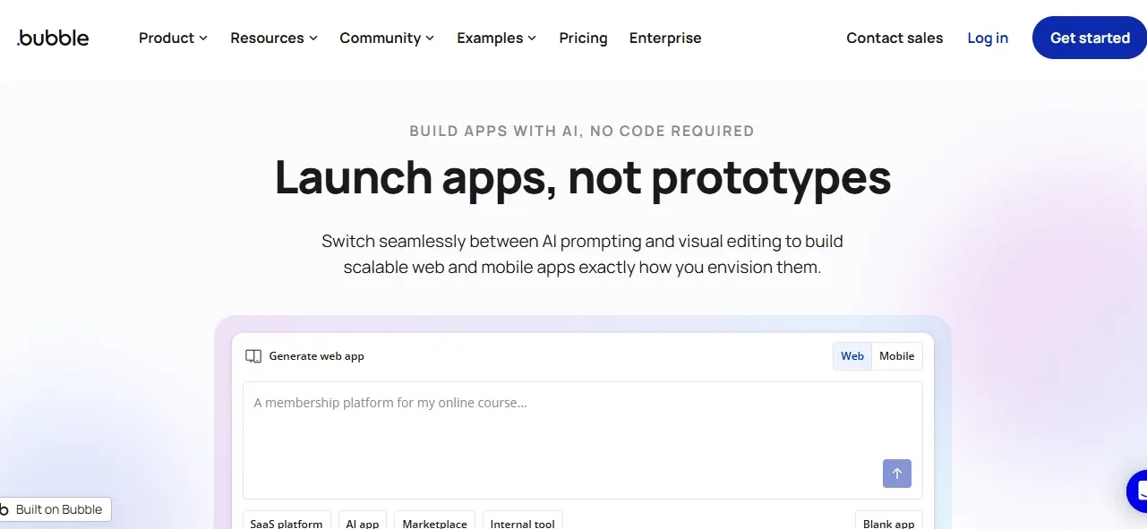Open the Enterprise menu item
The width and height of the screenshot is (1147, 529).
[665, 38]
